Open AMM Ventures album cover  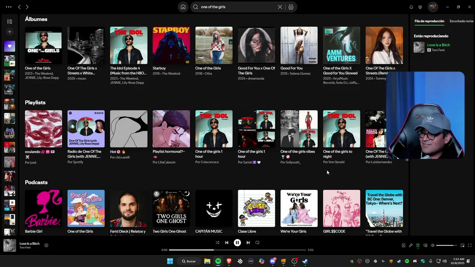341,45
